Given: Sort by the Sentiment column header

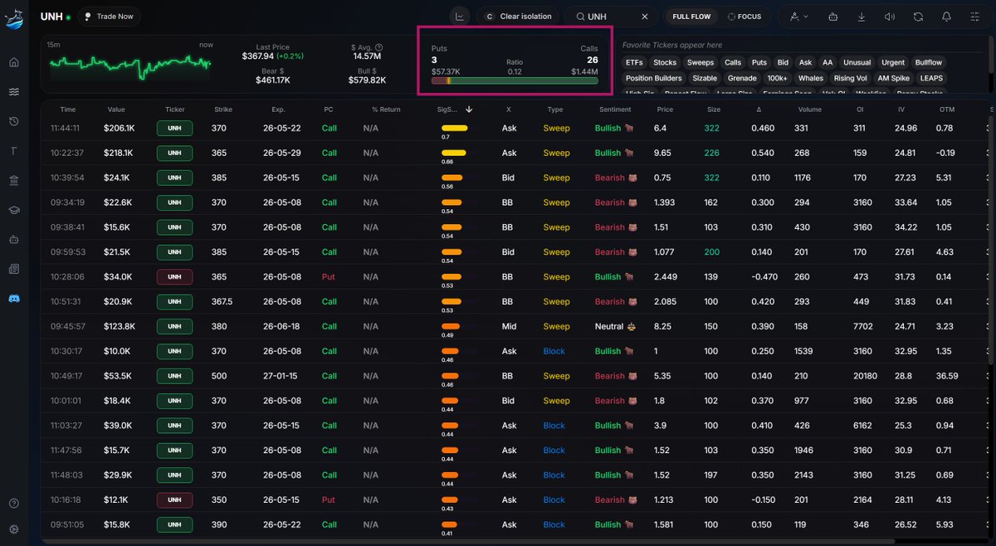Looking at the screenshot, I should click(615, 110).
